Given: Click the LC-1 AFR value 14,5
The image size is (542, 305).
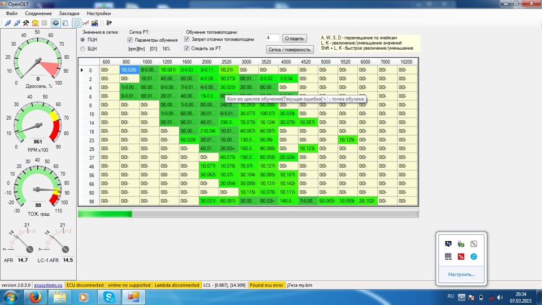Looking at the screenshot, I should [x=68, y=260].
